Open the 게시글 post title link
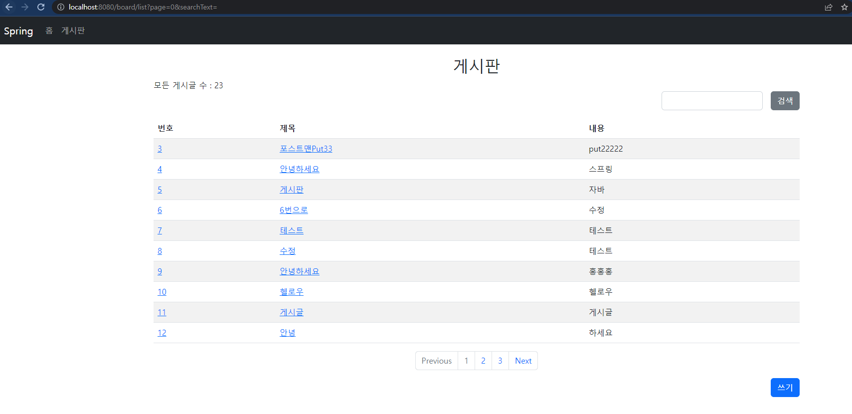The height and width of the screenshot is (414, 852). click(292, 312)
